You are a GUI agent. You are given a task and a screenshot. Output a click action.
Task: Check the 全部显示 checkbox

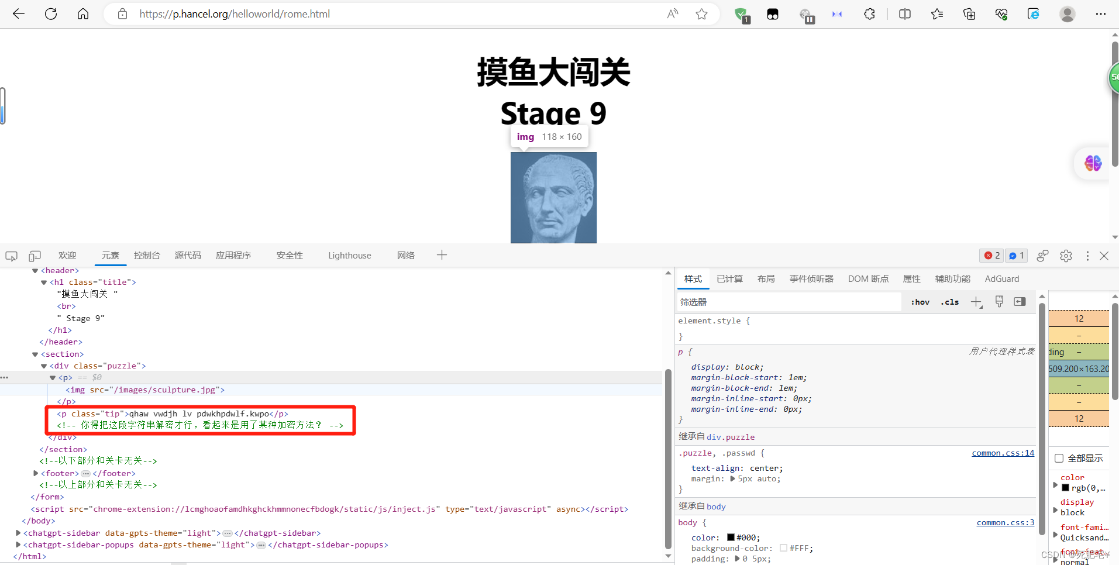[1059, 459]
